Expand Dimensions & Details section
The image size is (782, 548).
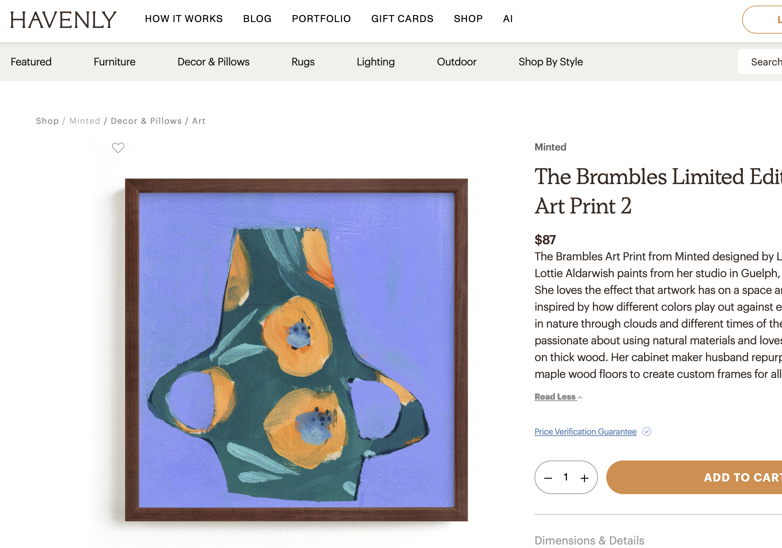click(589, 540)
